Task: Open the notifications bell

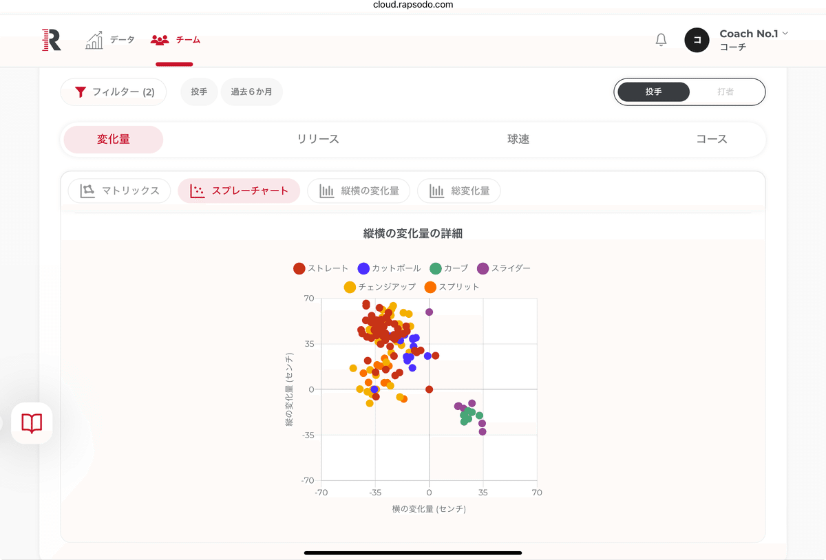Action: point(661,40)
